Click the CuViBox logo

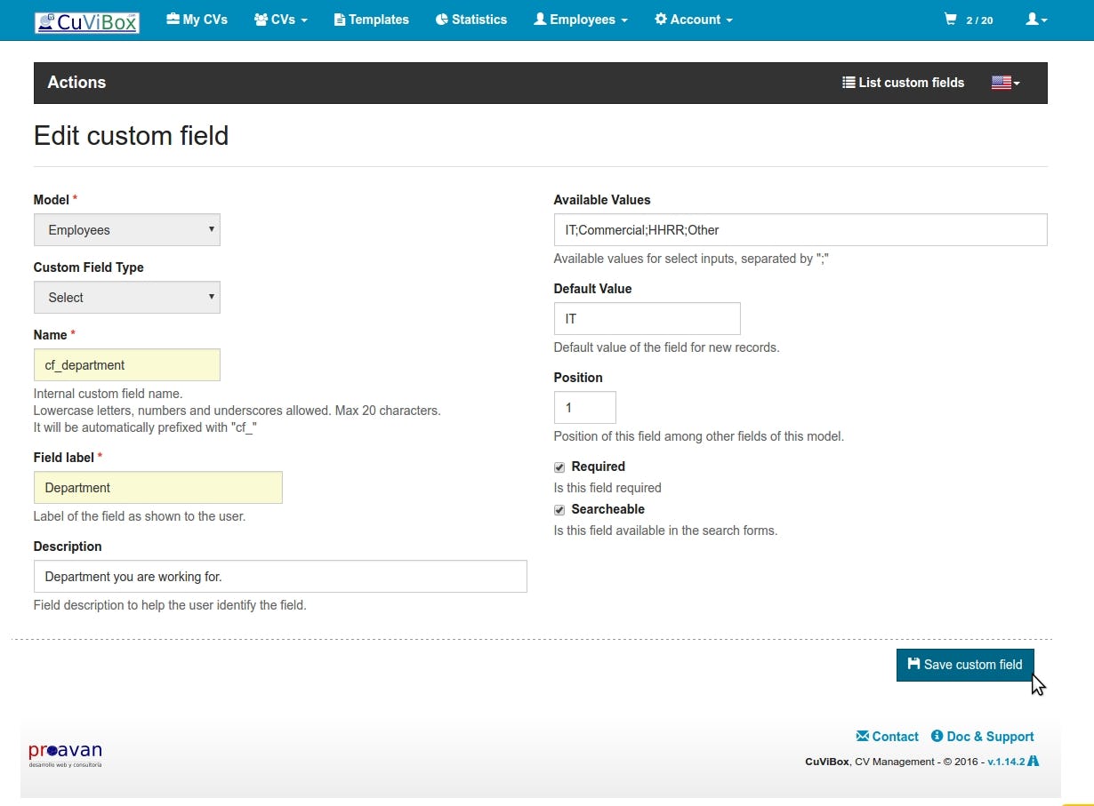pyautogui.click(x=86, y=21)
